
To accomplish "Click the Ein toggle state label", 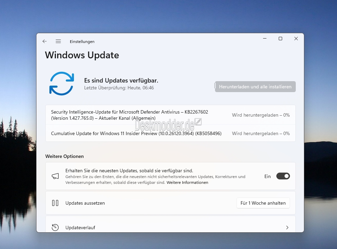I will [267, 176].
